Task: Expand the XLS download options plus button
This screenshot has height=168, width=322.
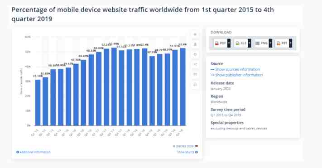Action: click(x=249, y=43)
